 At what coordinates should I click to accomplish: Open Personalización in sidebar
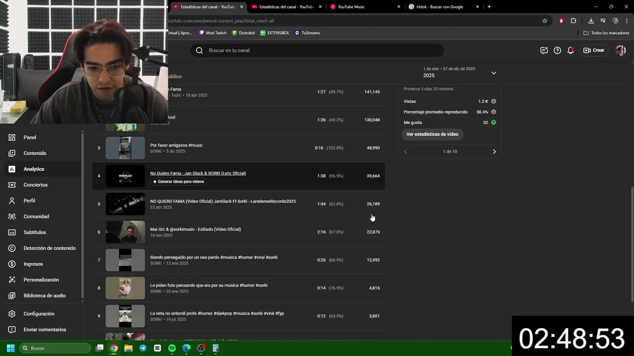pyautogui.click(x=42, y=280)
